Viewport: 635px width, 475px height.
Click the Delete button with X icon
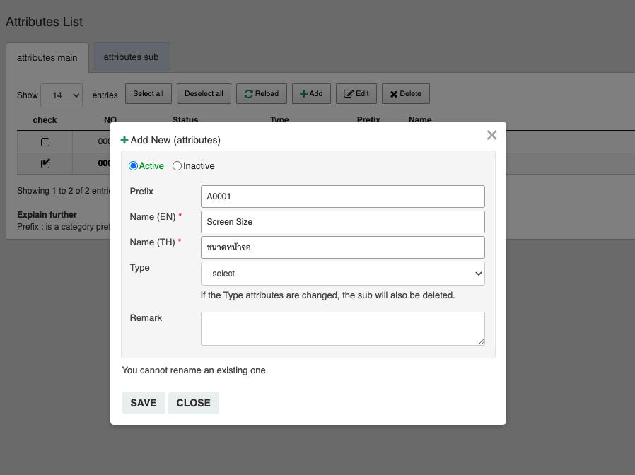tap(405, 94)
